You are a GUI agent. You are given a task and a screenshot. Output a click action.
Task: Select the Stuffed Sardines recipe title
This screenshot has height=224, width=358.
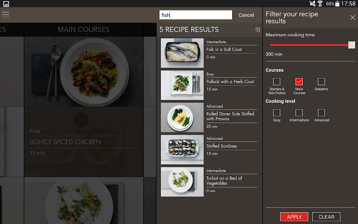click(221, 146)
